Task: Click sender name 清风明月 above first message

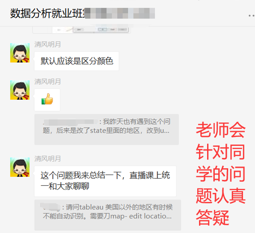Action: 47,44
